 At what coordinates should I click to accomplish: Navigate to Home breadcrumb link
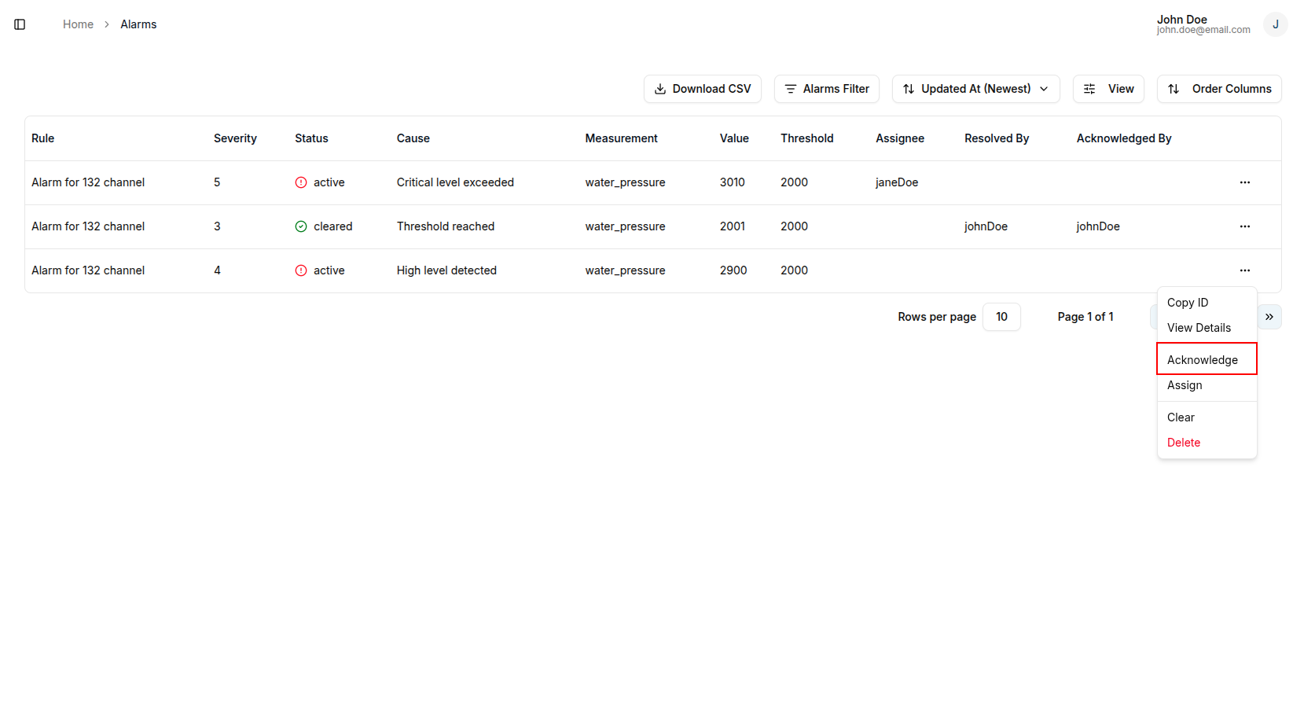(x=78, y=24)
